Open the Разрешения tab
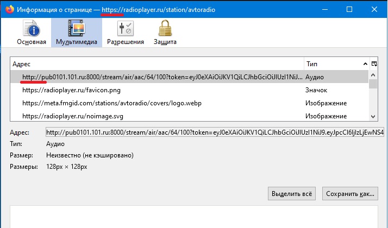This screenshot has width=388, height=228. [126, 33]
